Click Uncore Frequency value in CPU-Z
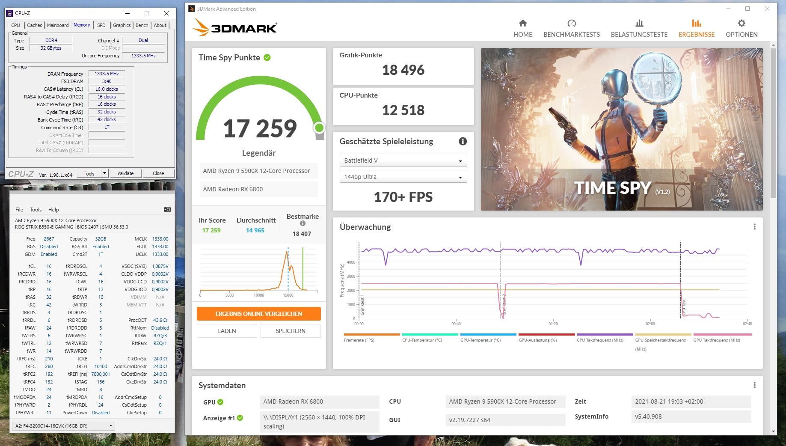Screen dimensions: 786x446 pos(143,56)
